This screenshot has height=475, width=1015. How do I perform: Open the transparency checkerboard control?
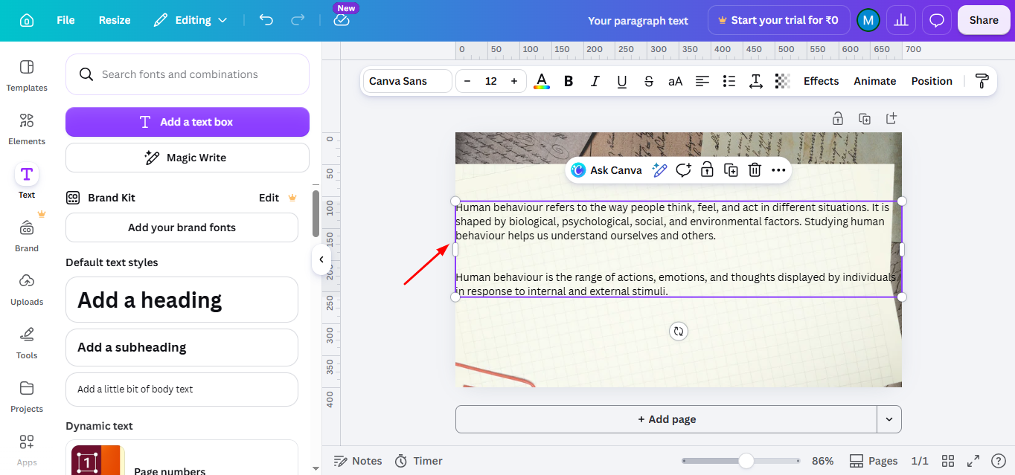pos(783,81)
